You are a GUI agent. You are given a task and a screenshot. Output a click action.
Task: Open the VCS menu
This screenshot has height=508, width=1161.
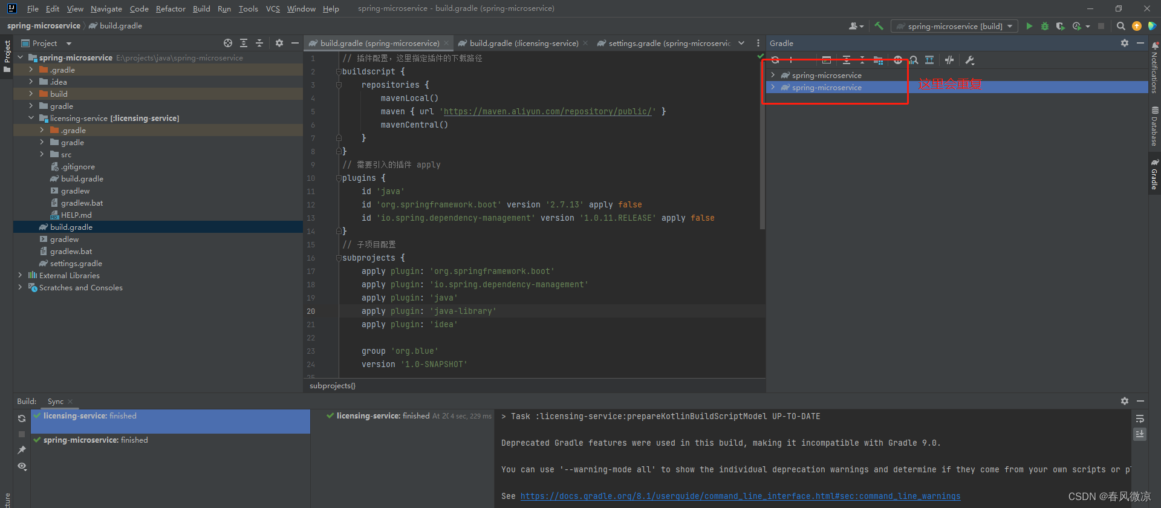[x=273, y=8]
